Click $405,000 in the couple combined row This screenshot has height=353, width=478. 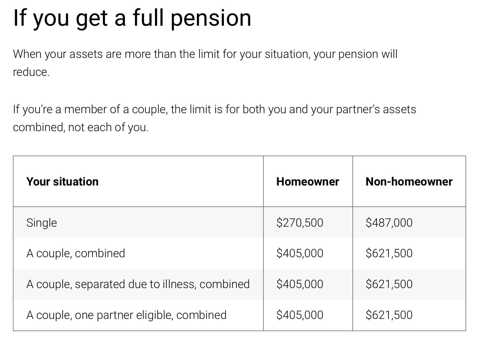click(x=300, y=254)
